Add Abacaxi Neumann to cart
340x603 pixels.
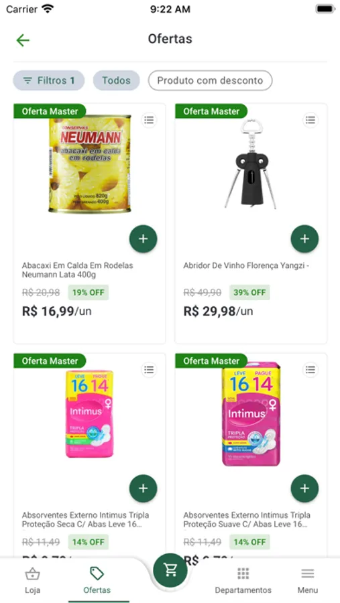click(x=144, y=239)
